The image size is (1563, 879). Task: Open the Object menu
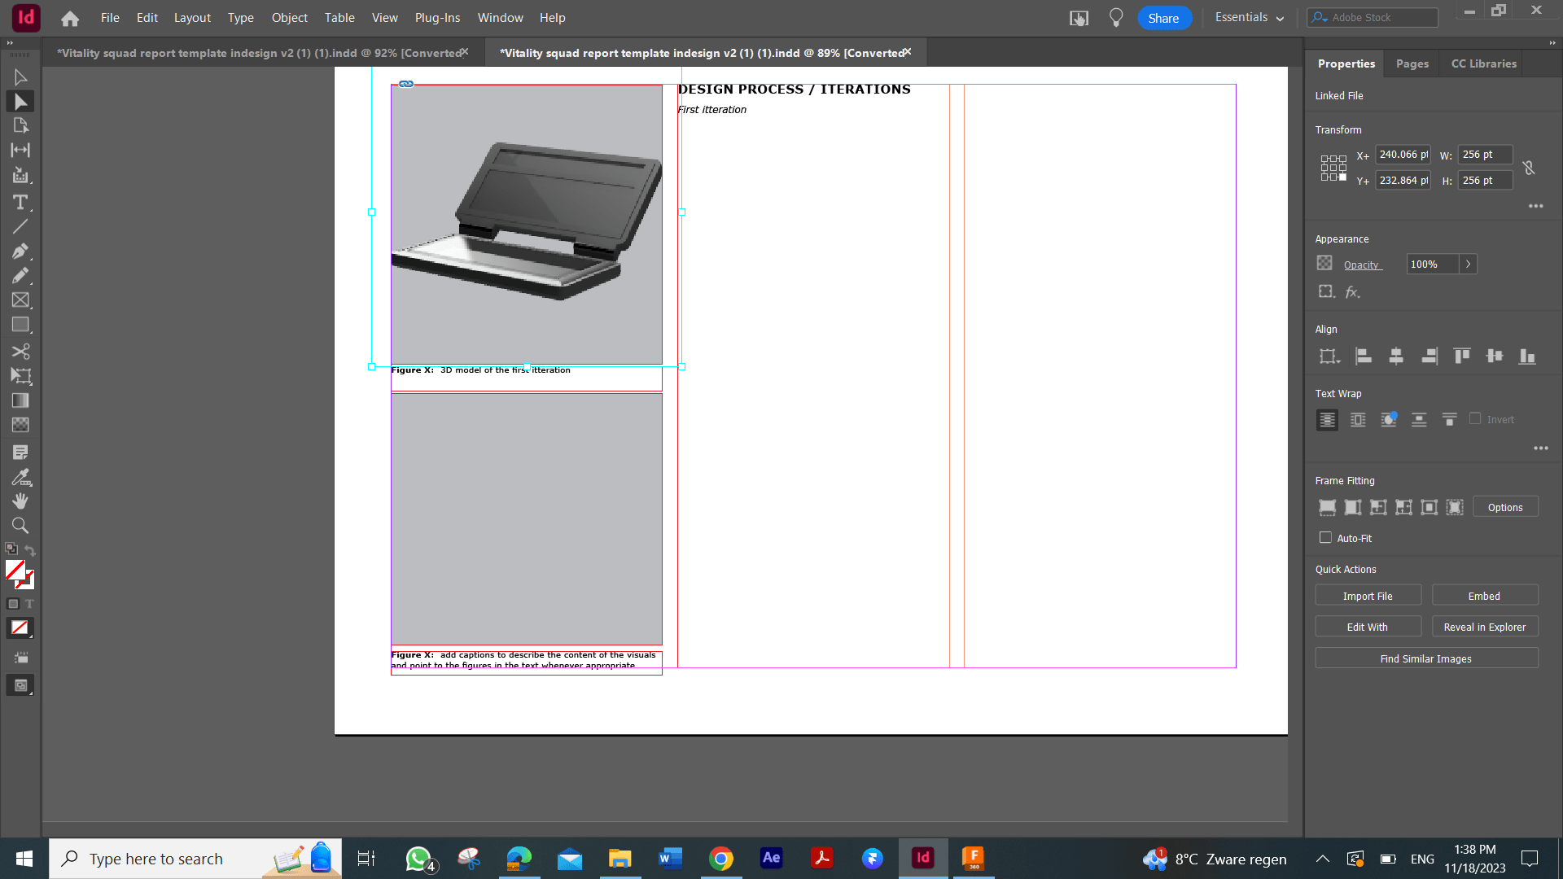(x=289, y=17)
